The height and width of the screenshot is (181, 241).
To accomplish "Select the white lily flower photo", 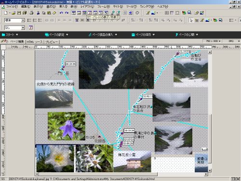I will tap(55, 158).
